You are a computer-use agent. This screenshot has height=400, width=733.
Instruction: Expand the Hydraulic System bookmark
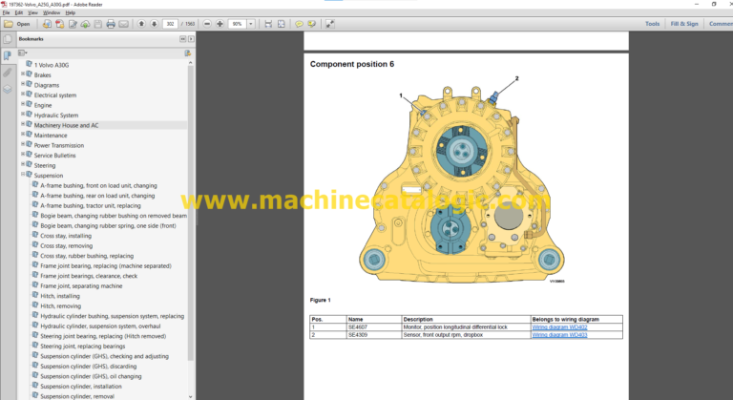tap(23, 115)
